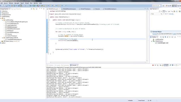The image size is (181, 102).
Task: Open the Project menu
Action: point(27,3)
